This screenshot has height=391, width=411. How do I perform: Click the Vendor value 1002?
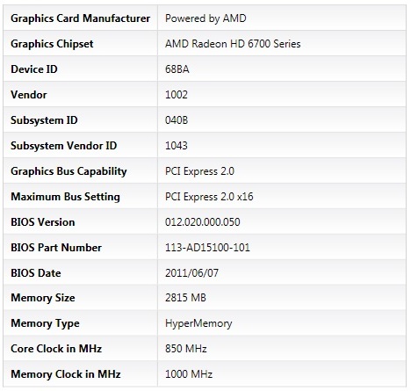(177, 95)
